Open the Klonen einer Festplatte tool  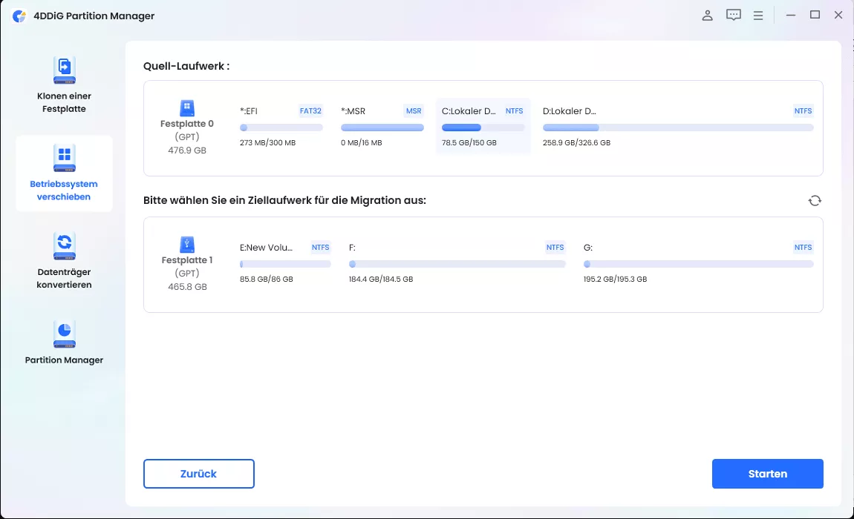click(65, 85)
